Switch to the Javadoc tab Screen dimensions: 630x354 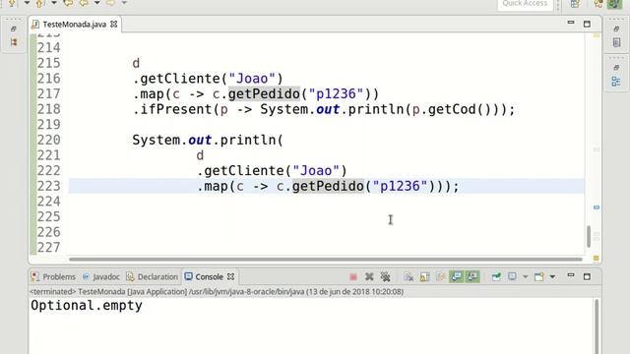point(101,277)
